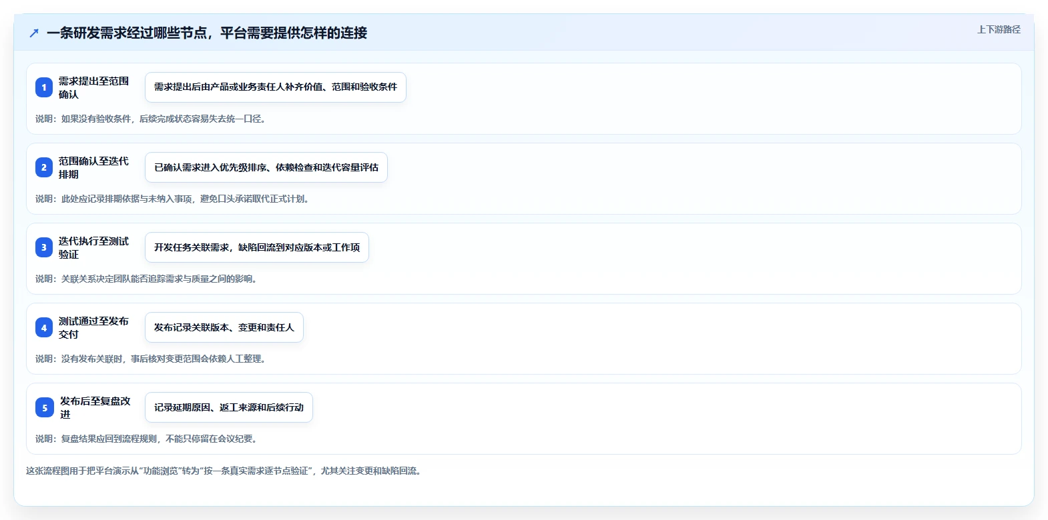
Task: Click the step title 迭代执行至测试验证
Action: [x=93, y=247]
